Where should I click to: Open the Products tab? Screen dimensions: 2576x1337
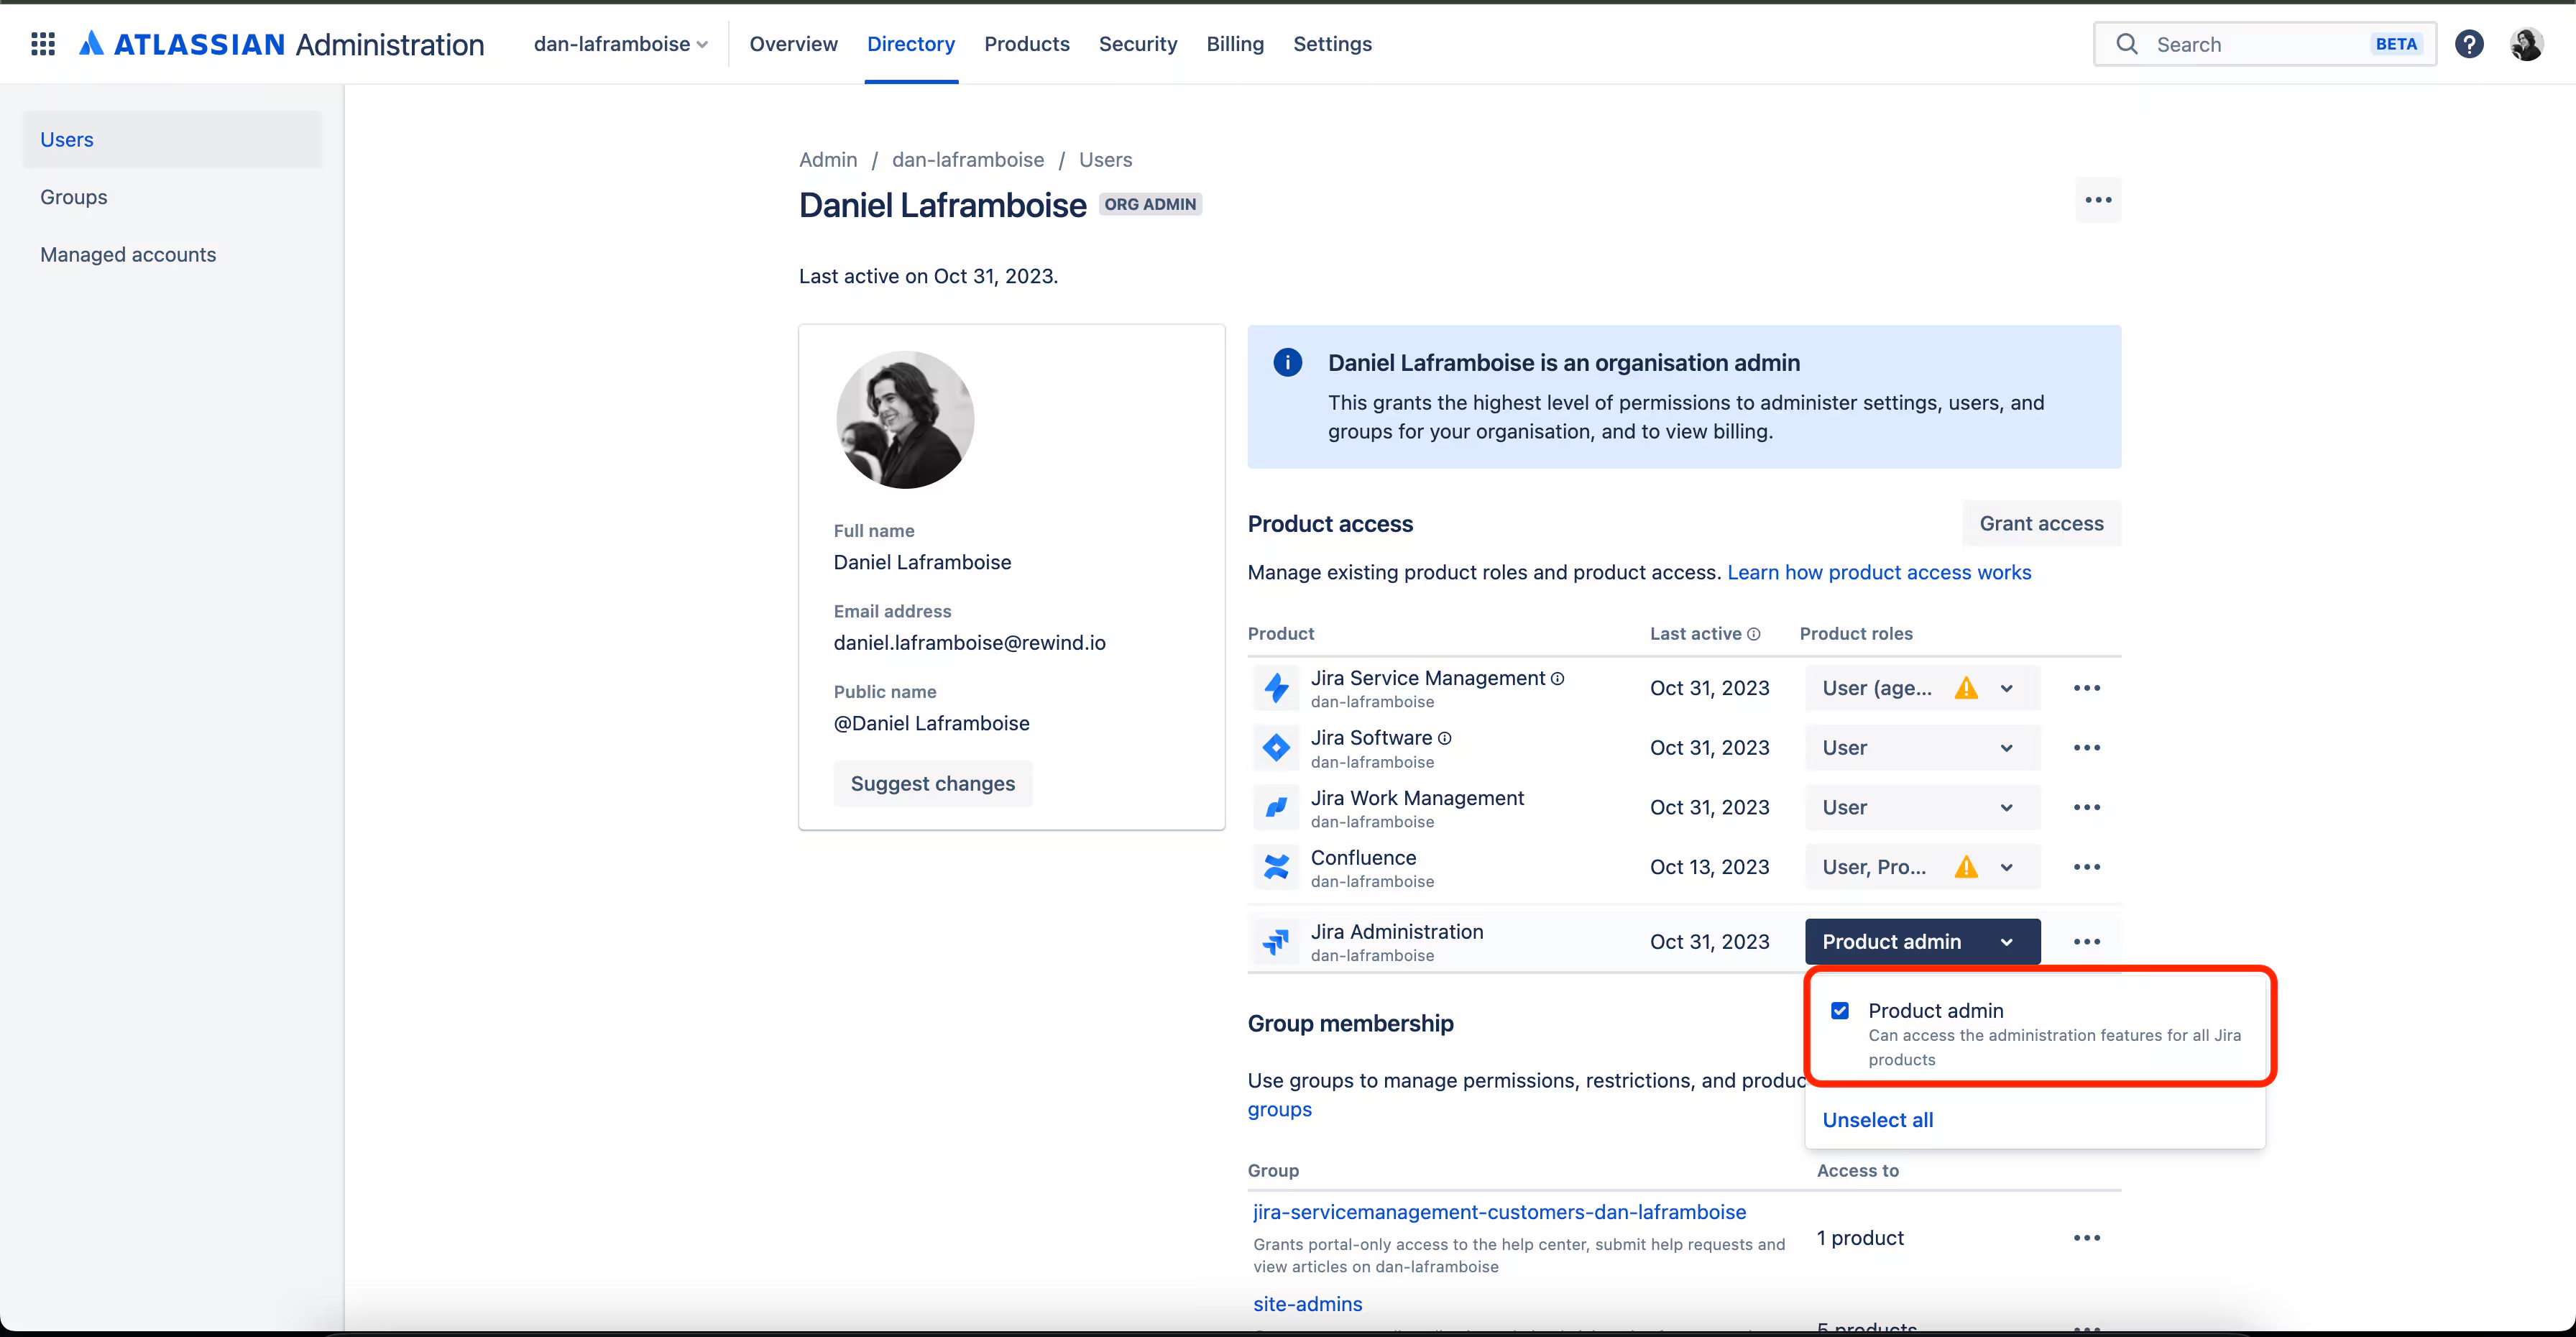click(x=1027, y=44)
